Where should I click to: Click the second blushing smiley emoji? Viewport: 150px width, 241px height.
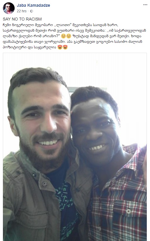[x=69, y=36]
